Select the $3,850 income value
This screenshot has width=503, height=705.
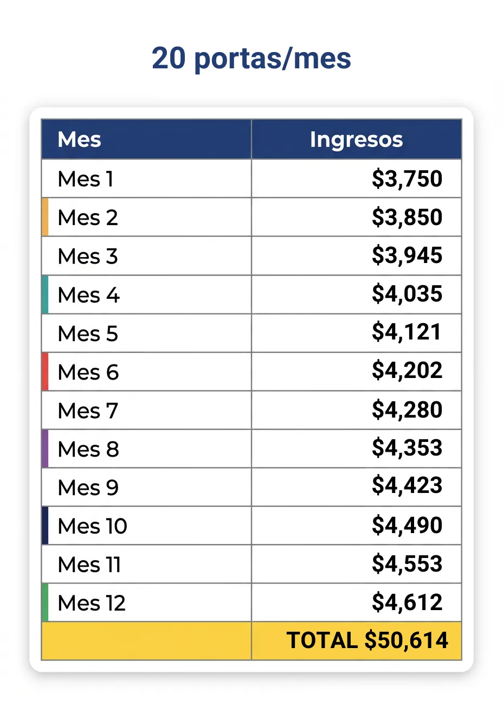[407, 217]
